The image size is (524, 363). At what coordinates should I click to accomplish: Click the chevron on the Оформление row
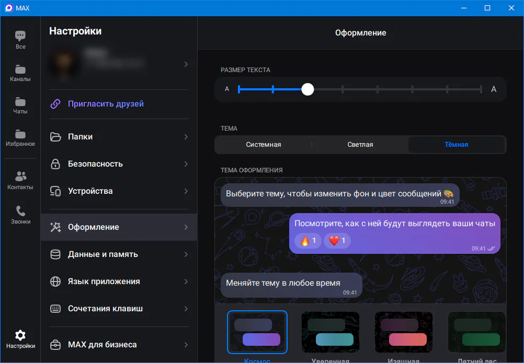coord(186,227)
